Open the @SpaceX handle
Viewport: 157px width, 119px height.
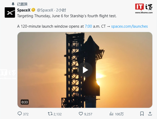(45, 10)
